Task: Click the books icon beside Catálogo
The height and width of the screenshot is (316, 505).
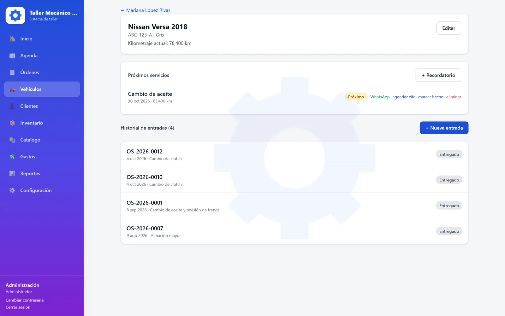Action: point(12,140)
